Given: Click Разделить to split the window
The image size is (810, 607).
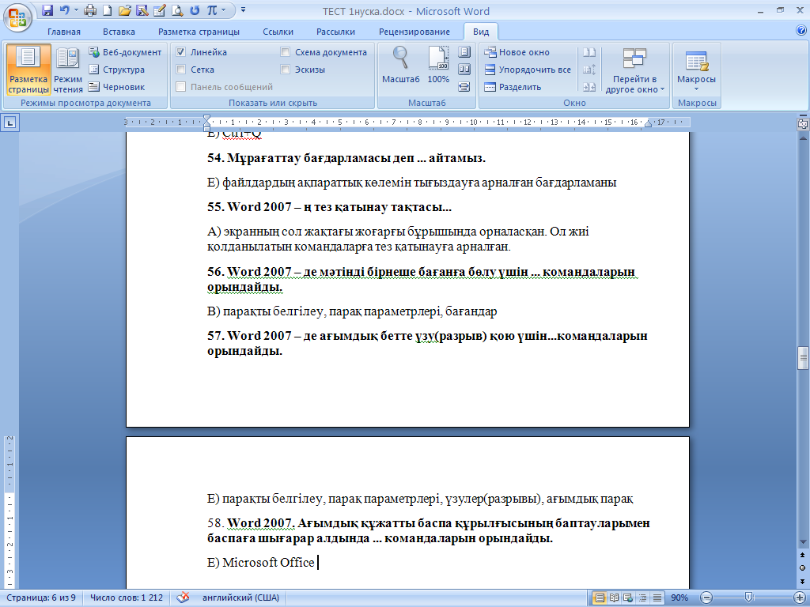Looking at the screenshot, I should tap(513, 87).
